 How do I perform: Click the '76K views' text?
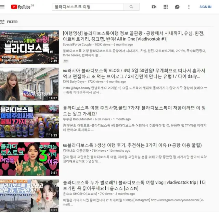pyautogui.click(x=99, y=151)
